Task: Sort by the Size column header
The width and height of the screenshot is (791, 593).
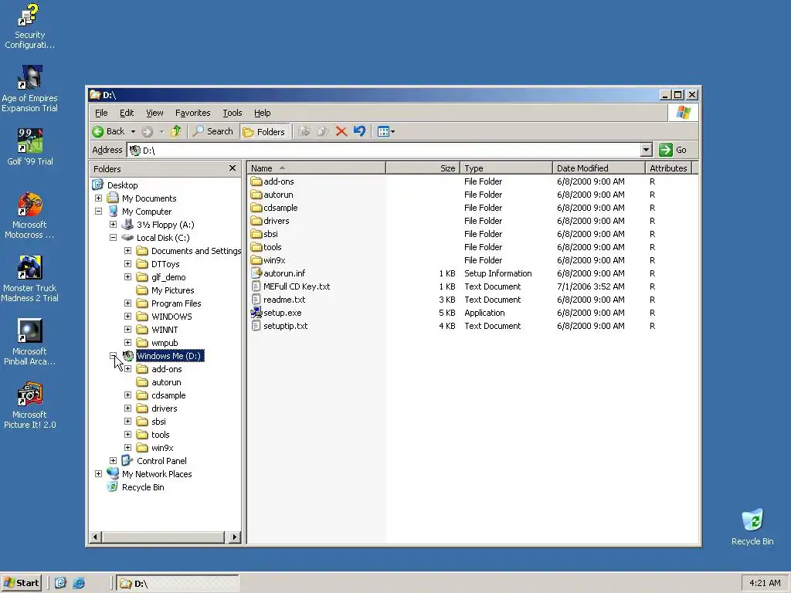Action: click(x=423, y=168)
